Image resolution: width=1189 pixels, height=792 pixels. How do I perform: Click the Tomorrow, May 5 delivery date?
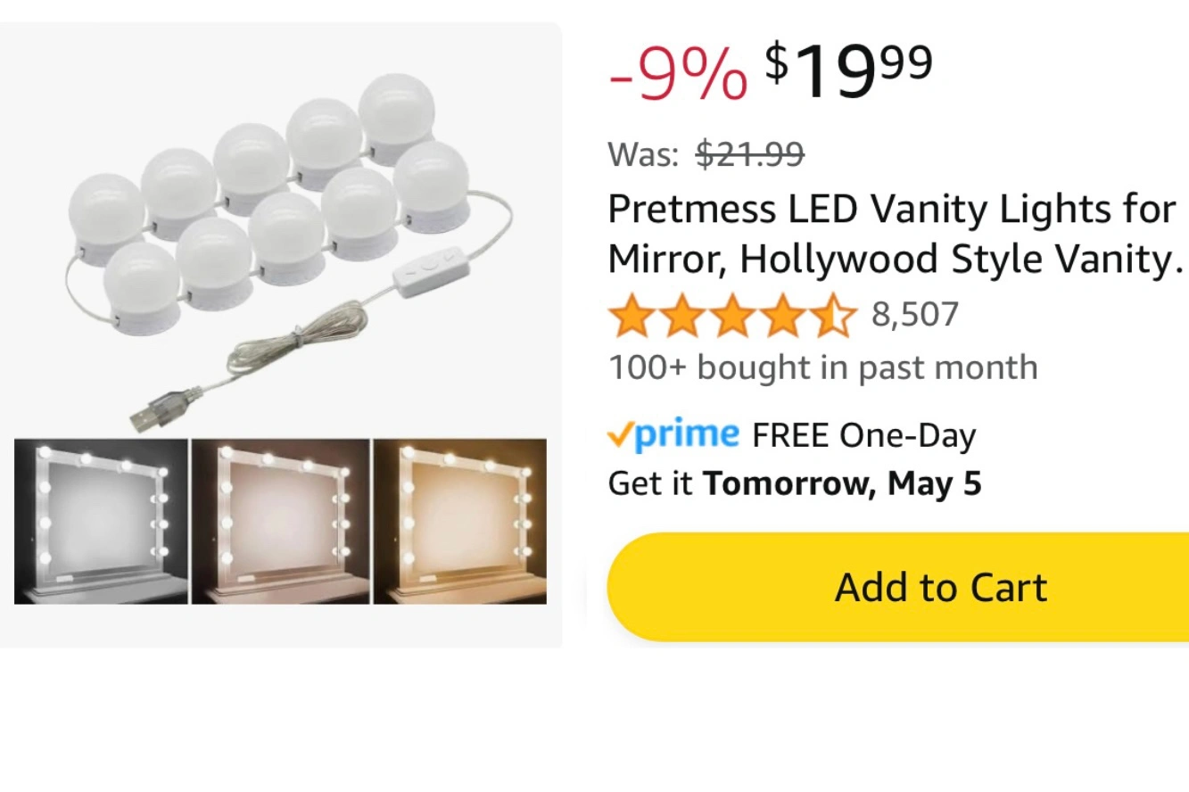coord(842,483)
